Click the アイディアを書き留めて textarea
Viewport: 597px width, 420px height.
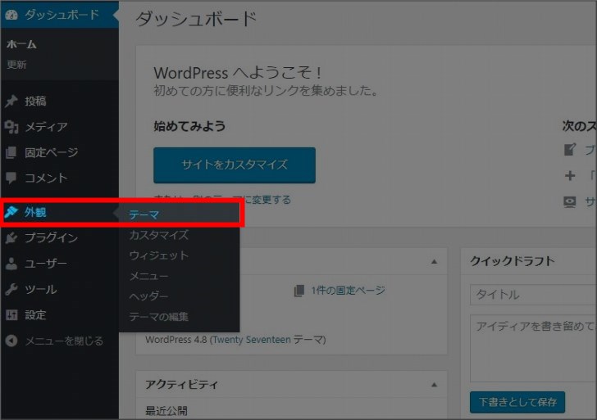[533, 348]
